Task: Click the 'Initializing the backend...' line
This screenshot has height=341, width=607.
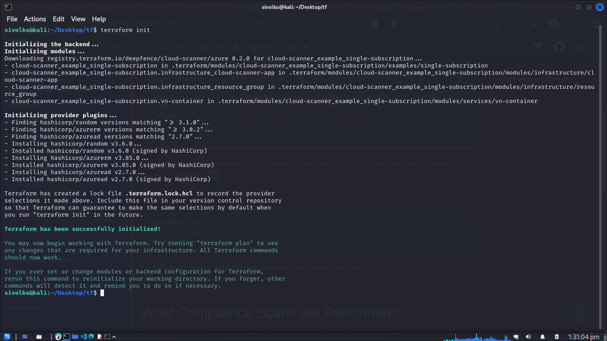Action: click(x=52, y=44)
